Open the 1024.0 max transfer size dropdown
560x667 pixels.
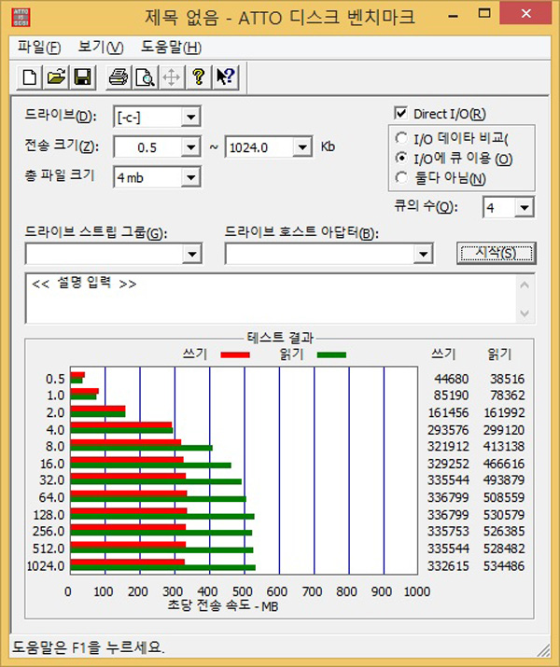(301, 146)
